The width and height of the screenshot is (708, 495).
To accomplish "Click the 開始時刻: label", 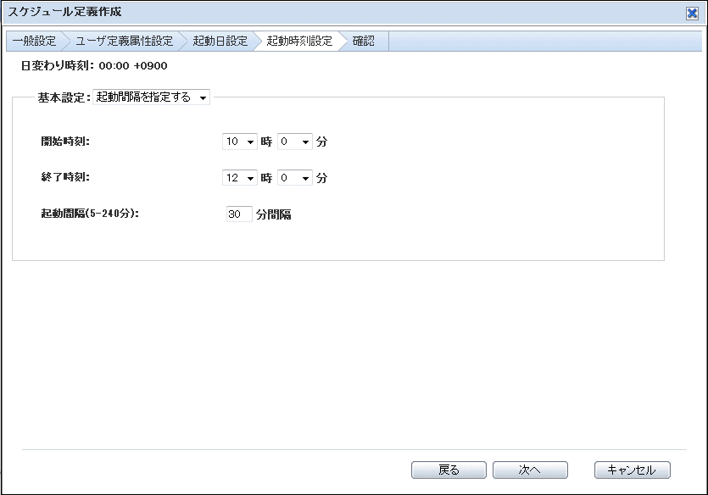I will (65, 142).
